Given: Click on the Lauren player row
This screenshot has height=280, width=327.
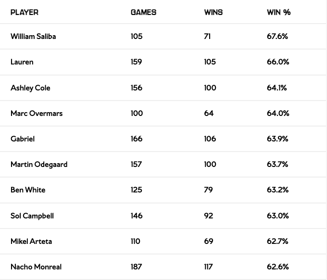Looking at the screenshot, I should pyautogui.click(x=22, y=62).
